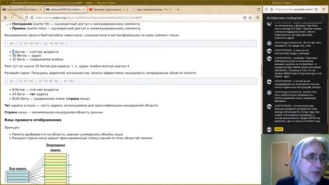Image resolution: width=329 pixels, height=185 pixels.
Task: Click the Промах (cache miss) bullet
Action: tap(77, 28)
